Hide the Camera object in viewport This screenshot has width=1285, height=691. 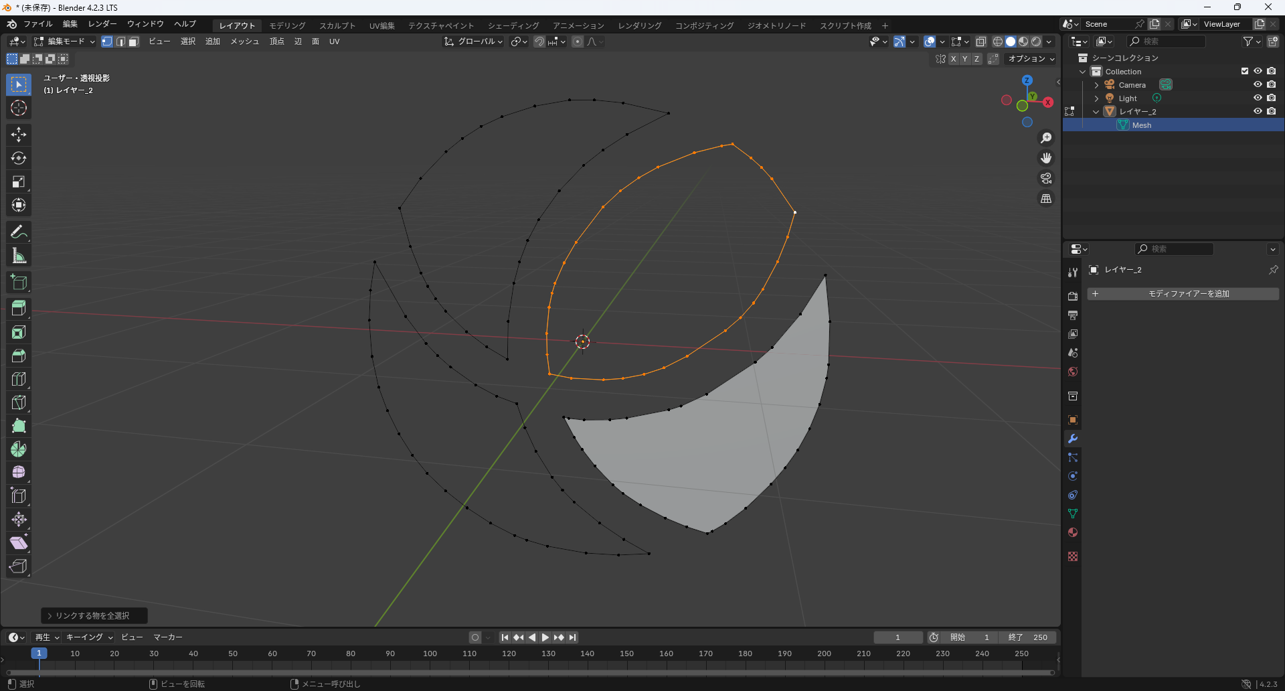click(x=1258, y=85)
